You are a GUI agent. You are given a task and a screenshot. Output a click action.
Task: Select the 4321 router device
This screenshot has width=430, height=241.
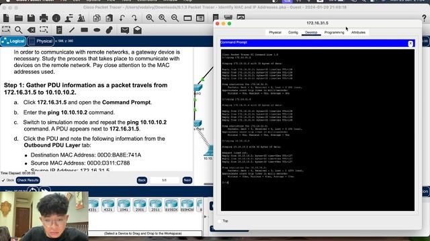point(108,206)
